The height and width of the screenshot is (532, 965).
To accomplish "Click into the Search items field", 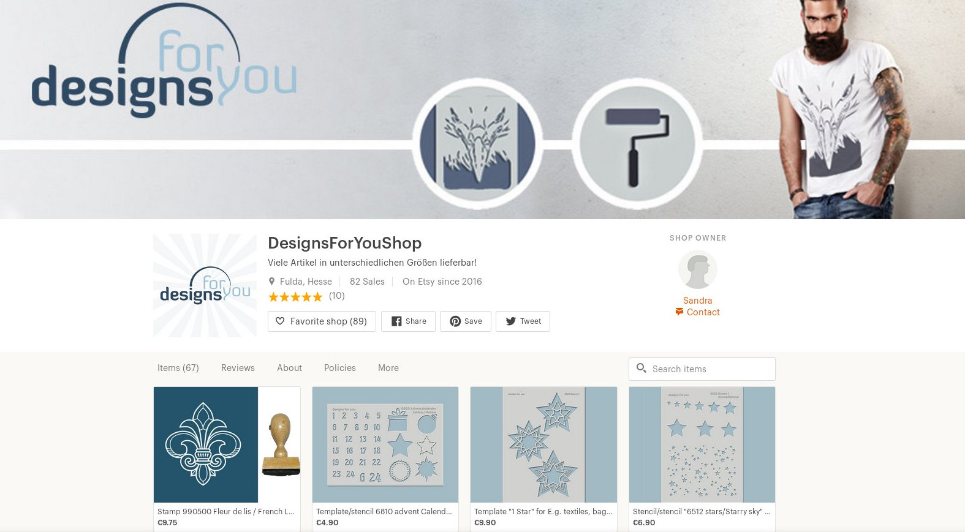I will [x=702, y=369].
